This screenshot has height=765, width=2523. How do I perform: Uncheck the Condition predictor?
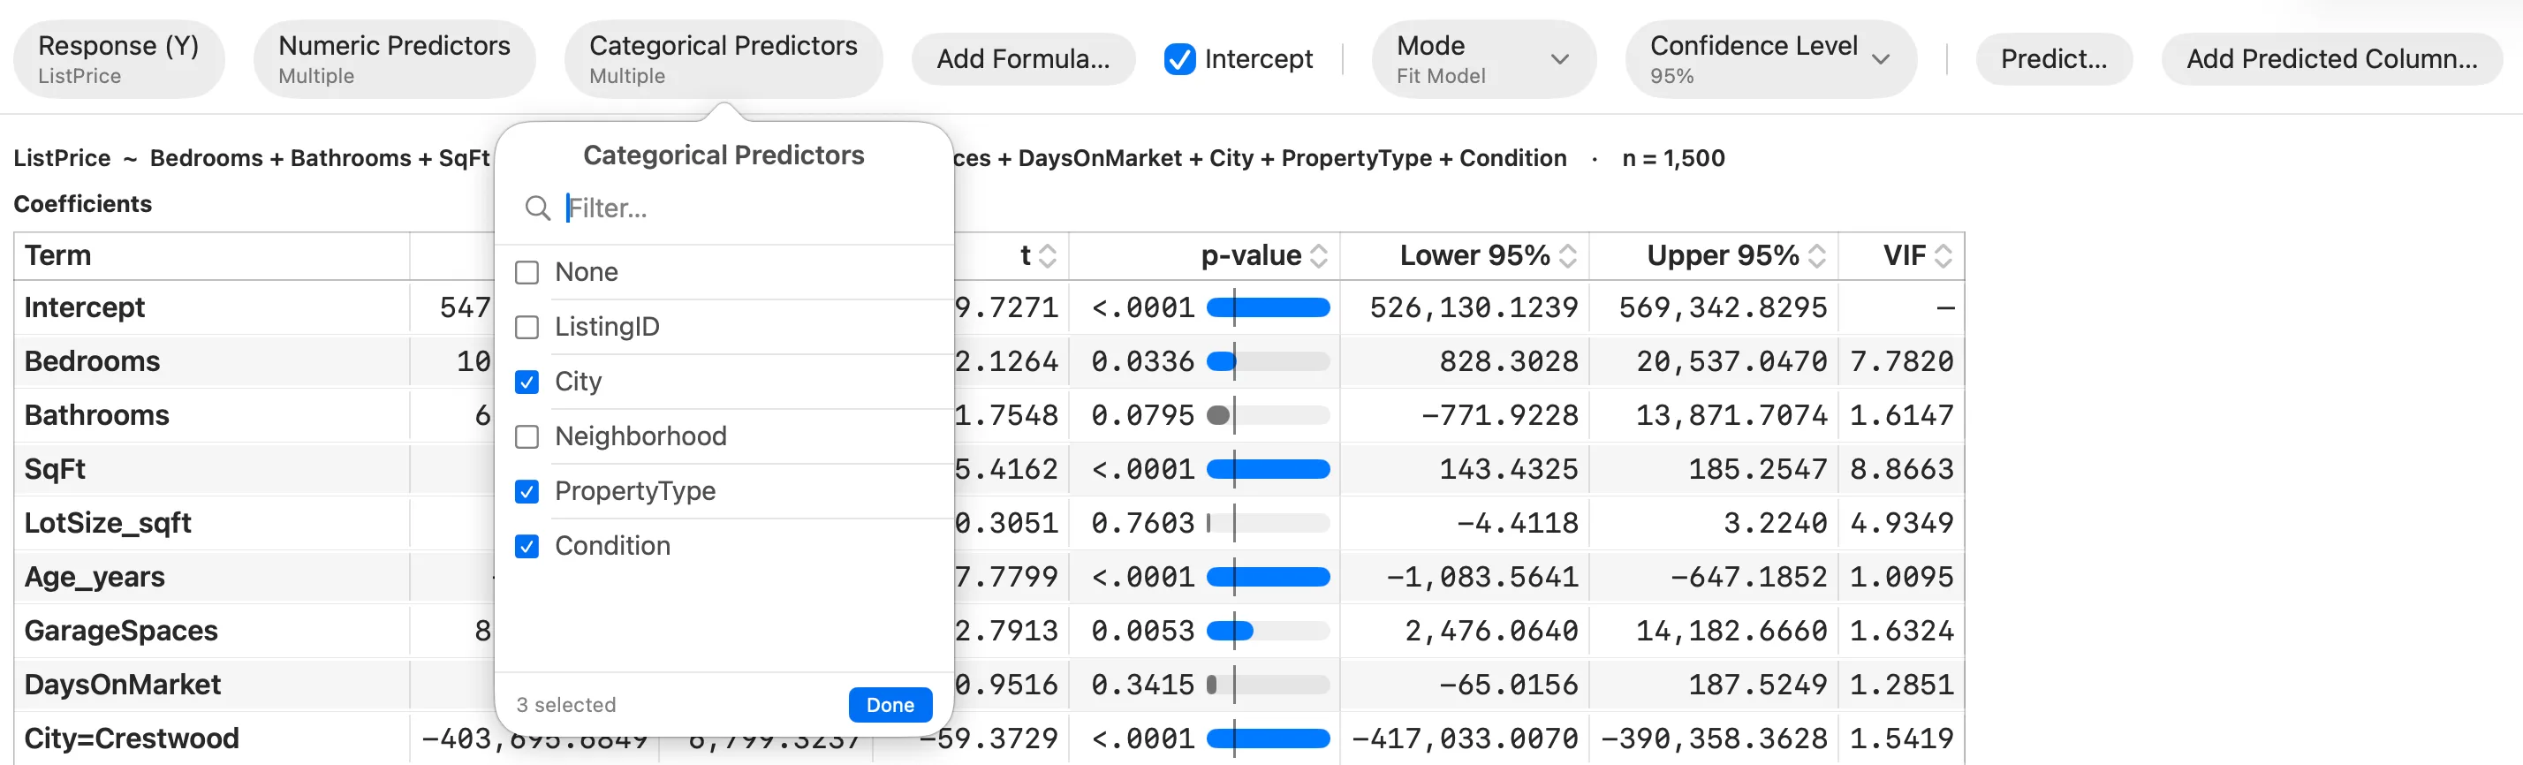pyautogui.click(x=527, y=547)
